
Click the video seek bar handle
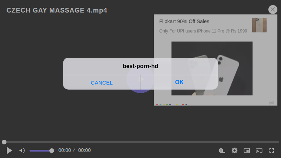click(x=4, y=142)
